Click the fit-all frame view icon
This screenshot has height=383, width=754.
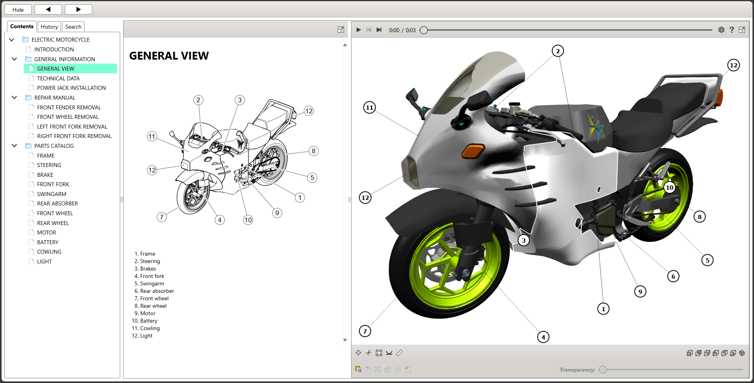379,353
